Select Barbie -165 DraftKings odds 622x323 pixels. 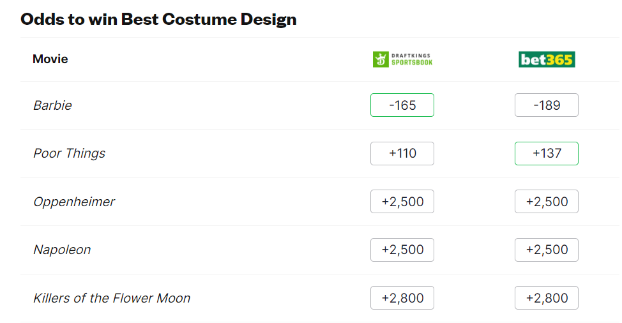point(402,105)
